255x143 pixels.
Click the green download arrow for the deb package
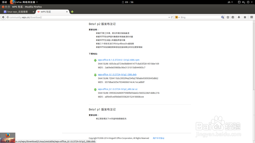pyautogui.click(x=95, y=75)
